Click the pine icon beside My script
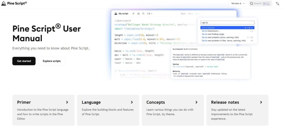 pyautogui.click(x=116, y=14)
